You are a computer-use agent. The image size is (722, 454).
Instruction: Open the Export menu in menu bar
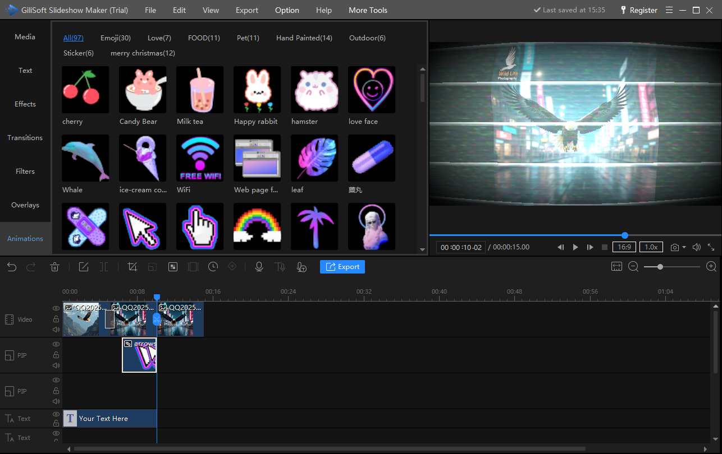click(247, 10)
